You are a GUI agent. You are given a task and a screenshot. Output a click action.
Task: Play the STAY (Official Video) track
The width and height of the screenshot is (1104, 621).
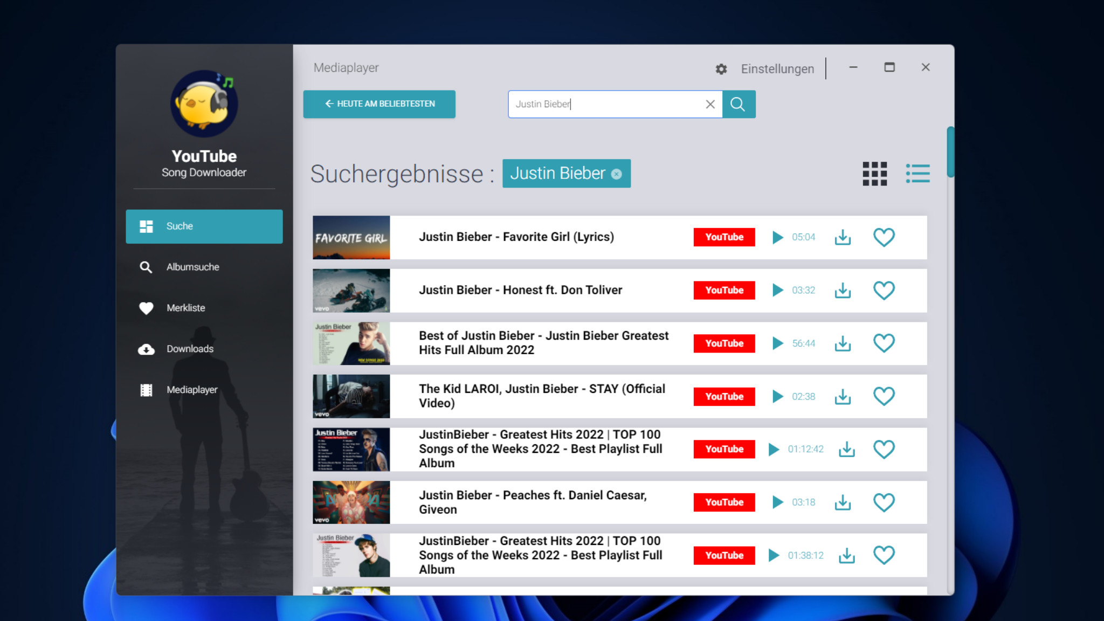pos(777,396)
